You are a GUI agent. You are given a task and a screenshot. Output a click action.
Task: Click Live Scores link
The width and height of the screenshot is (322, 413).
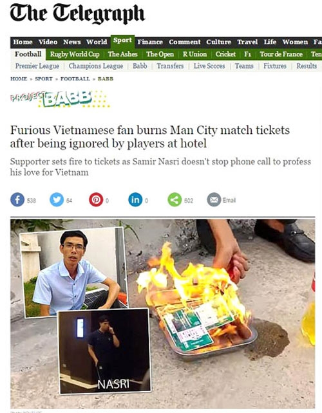209,66
